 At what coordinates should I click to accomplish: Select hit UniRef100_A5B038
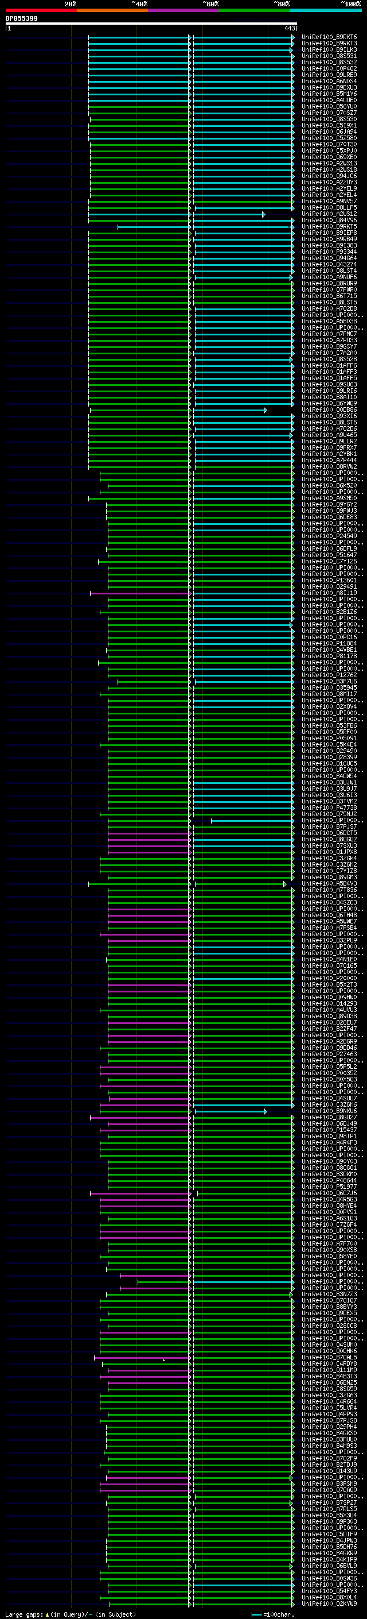(329, 321)
